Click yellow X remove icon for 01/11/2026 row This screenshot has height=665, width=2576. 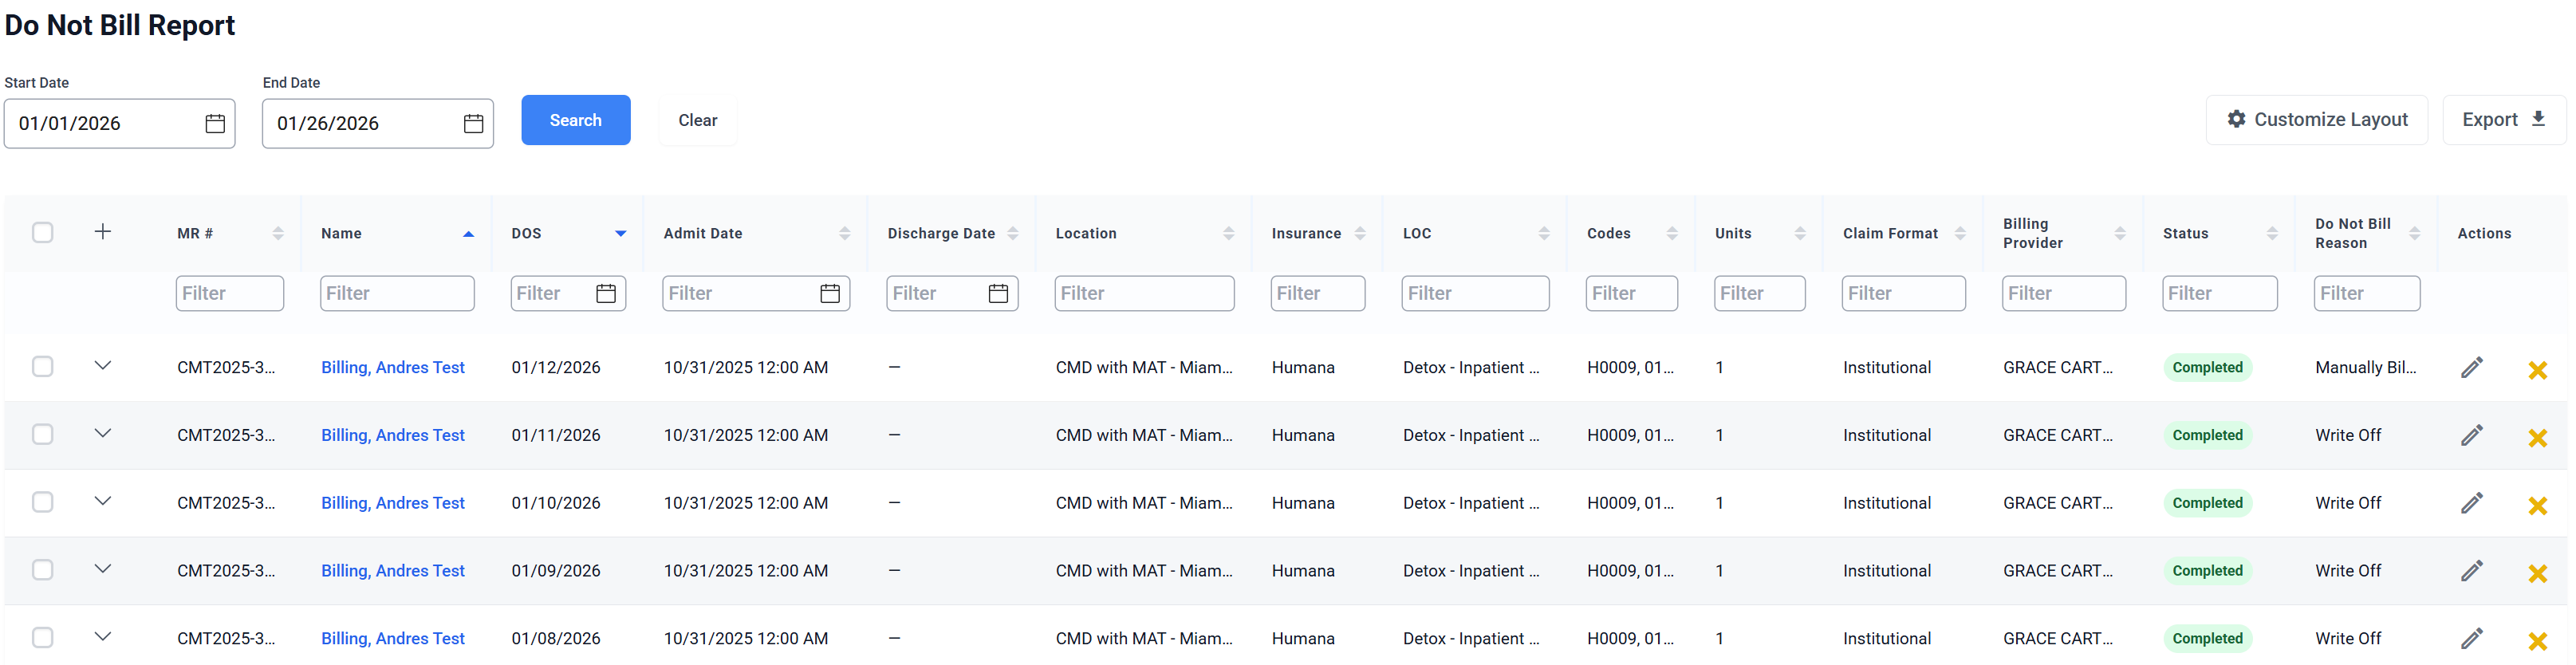(2537, 438)
